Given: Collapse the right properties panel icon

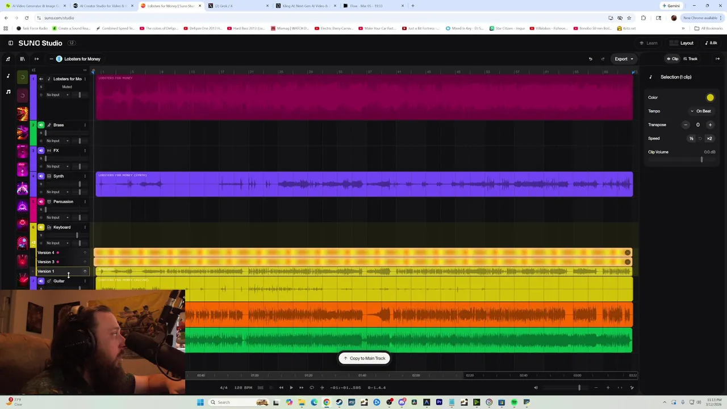Looking at the screenshot, I should [717, 59].
